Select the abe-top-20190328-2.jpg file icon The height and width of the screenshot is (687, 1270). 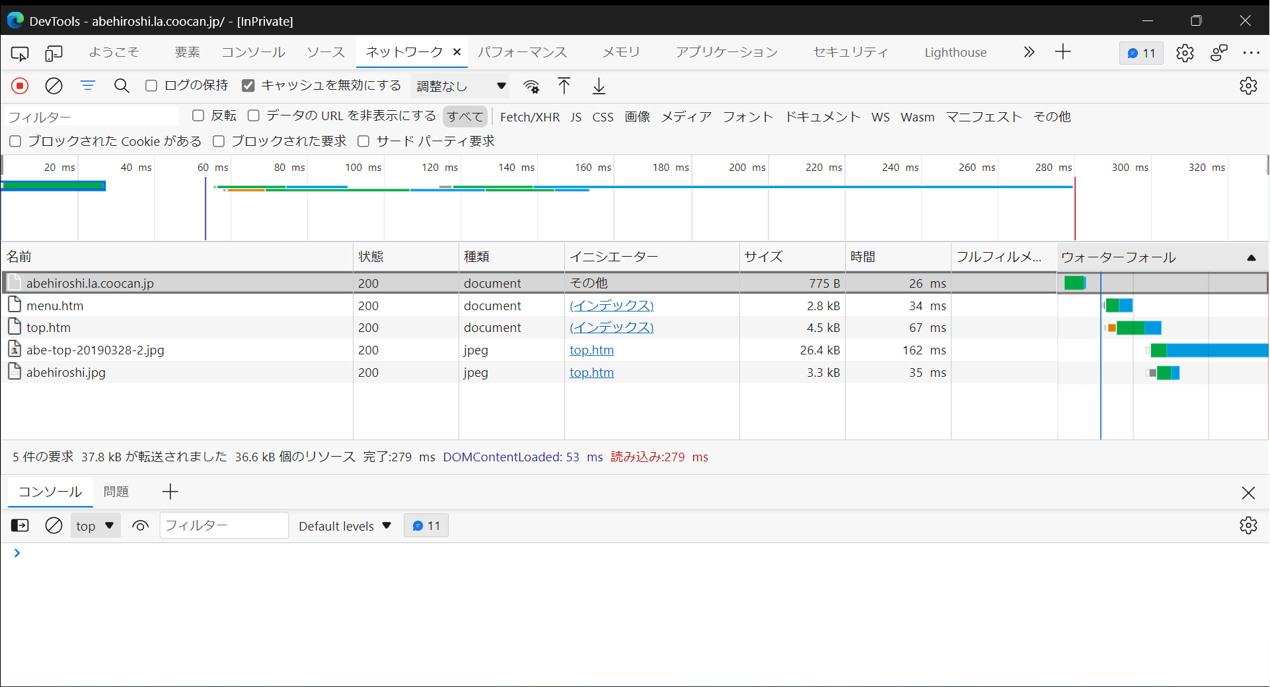(x=15, y=349)
